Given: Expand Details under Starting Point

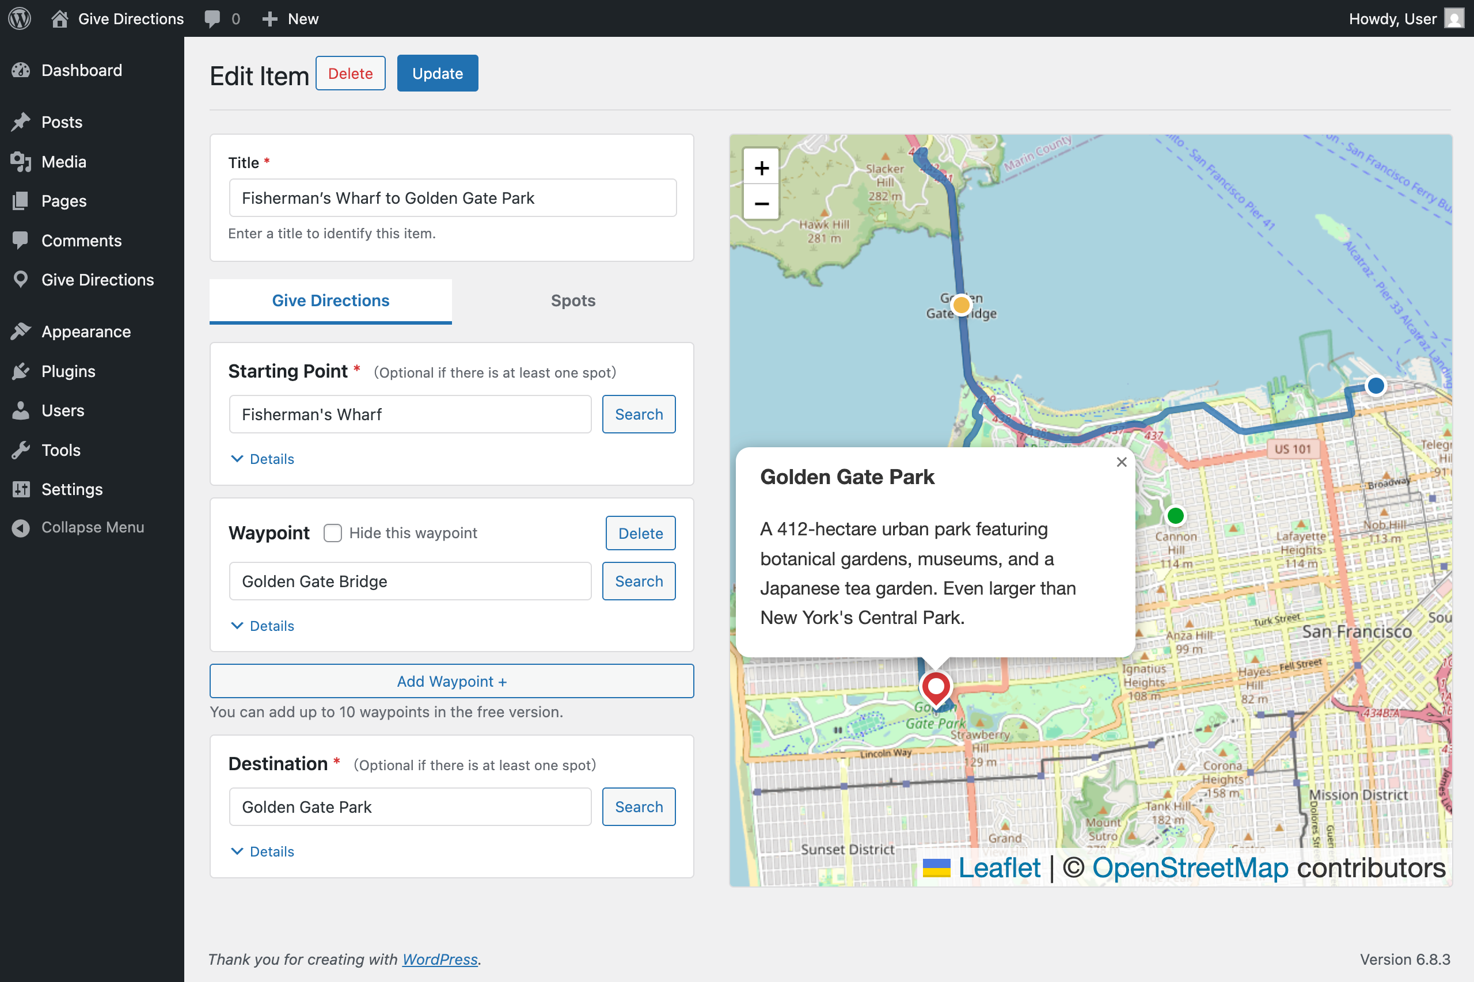Looking at the screenshot, I should coord(263,459).
